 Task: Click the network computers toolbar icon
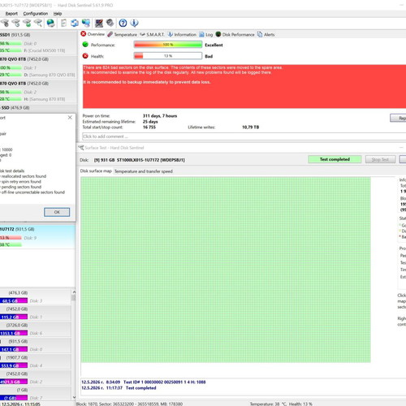pyautogui.click(x=86, y=24)
